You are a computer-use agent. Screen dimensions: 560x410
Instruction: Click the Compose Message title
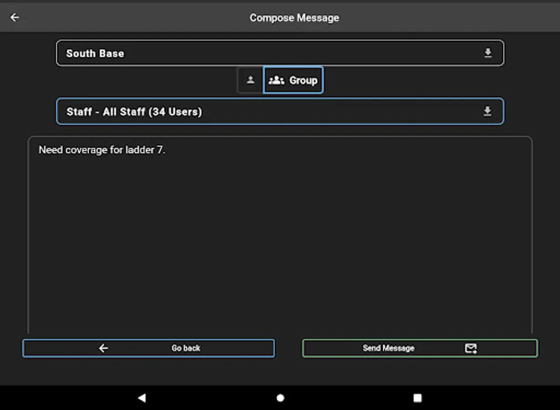294,18
